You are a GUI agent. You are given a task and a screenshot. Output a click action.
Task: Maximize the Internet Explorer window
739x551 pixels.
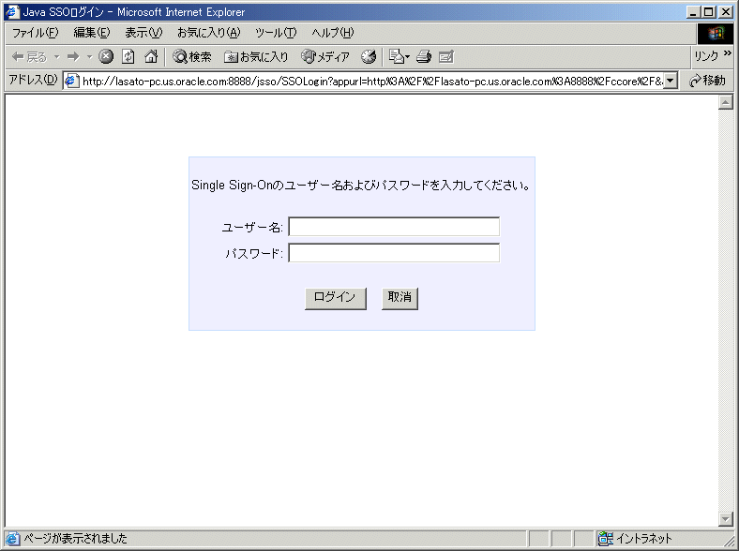[708, 12]
